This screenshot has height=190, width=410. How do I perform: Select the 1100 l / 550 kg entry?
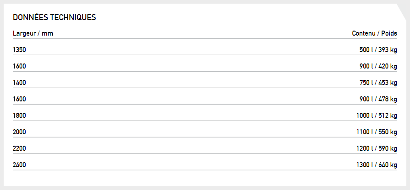(x=377, y=132)
